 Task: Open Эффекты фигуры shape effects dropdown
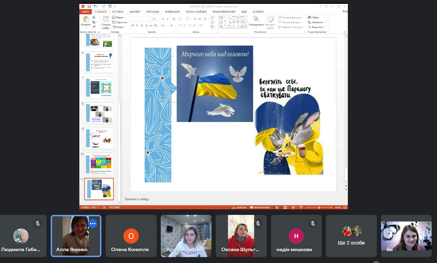pyautogui.click(x=291, y=27)
